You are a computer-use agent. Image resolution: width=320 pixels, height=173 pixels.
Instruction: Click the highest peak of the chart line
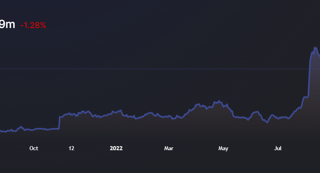(x=315, y=48)
